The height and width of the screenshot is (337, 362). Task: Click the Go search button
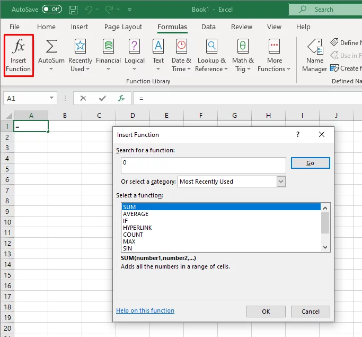click(310, 163)
